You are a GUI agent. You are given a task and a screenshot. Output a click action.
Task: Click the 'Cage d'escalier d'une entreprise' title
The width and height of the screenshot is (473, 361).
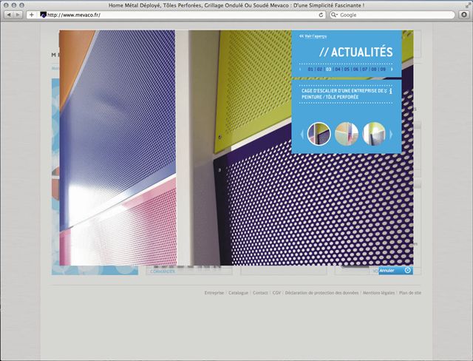point(342,93)
